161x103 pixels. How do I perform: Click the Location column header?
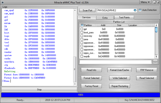139,25
